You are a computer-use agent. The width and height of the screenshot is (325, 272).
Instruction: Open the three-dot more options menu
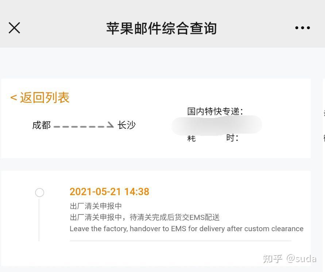(302, 28)
